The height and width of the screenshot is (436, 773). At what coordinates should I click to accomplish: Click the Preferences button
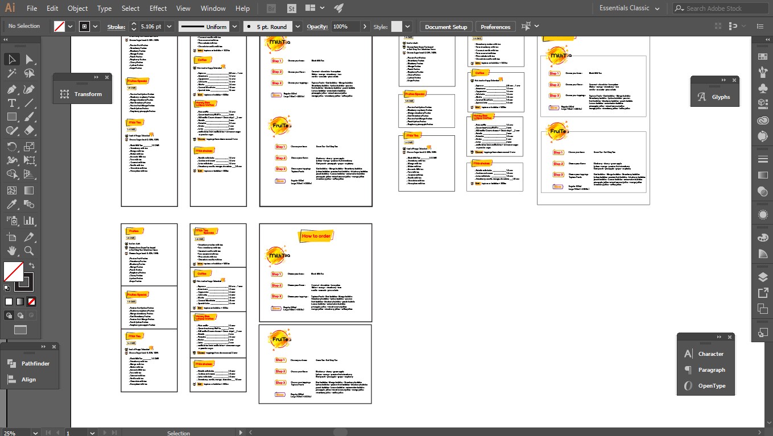[495, 27]
